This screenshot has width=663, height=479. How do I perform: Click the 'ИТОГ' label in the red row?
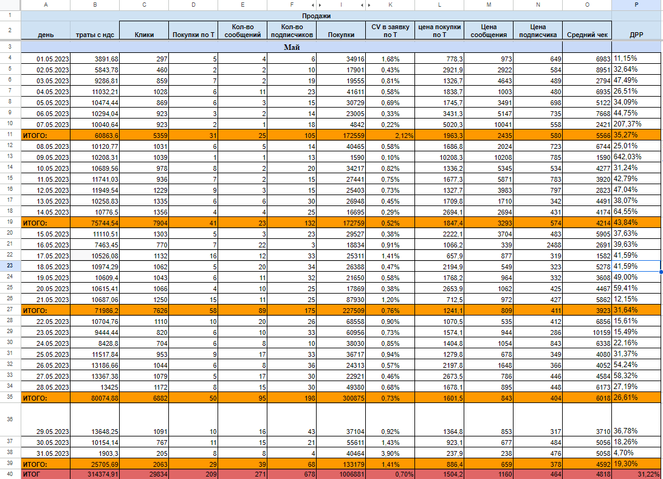click(46, 474)
